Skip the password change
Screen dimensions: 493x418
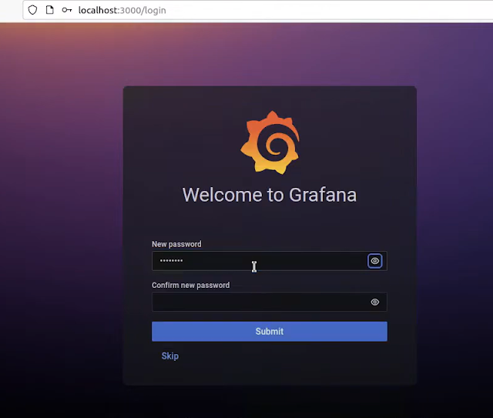click(x=170, y=356)
